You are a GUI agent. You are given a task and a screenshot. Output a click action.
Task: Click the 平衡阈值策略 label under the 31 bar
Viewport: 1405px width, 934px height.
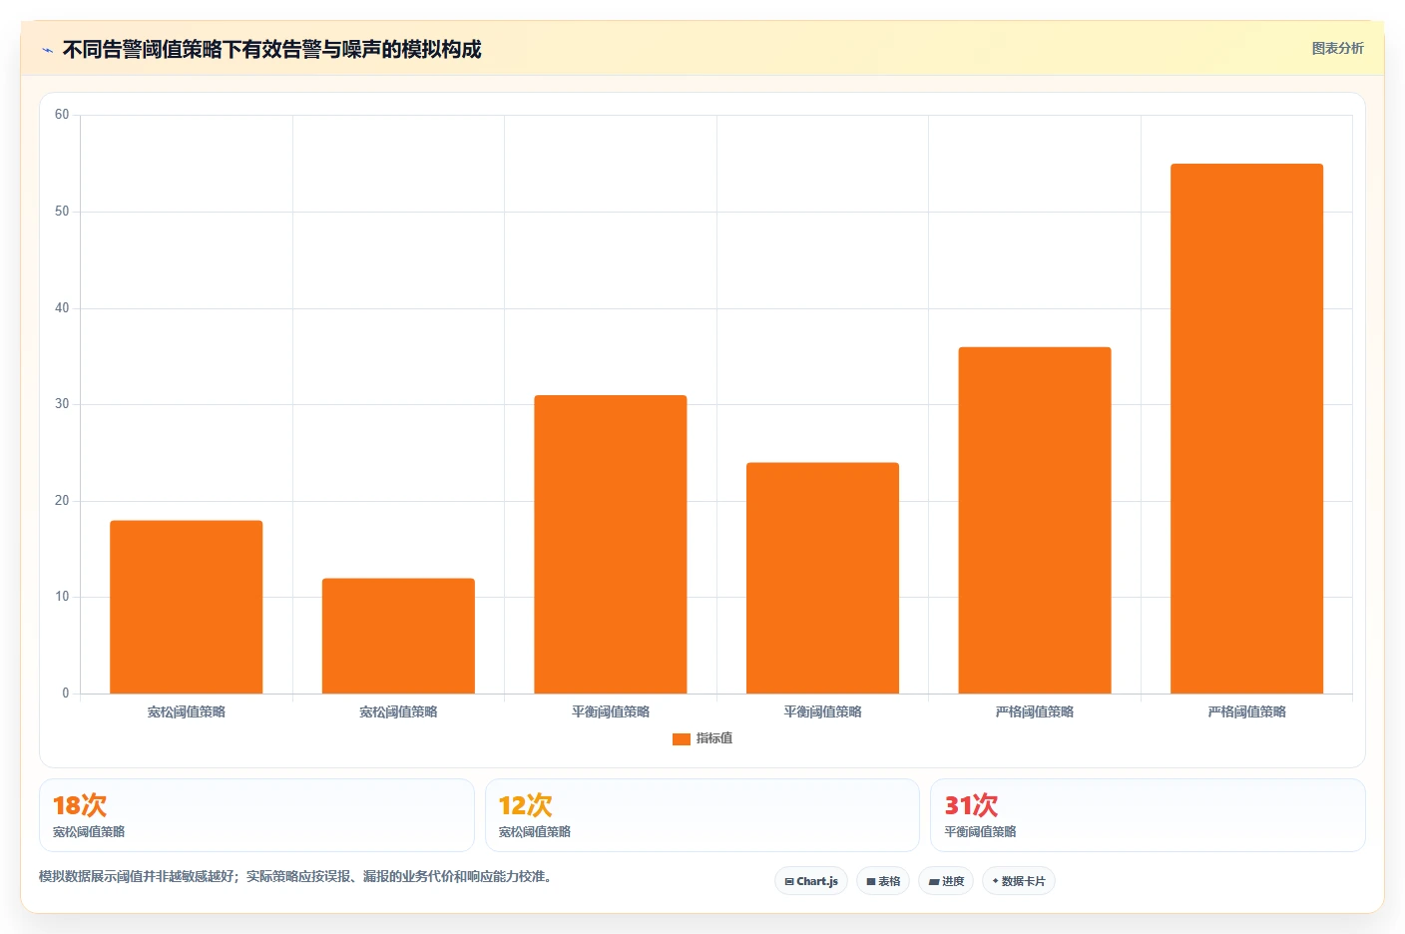point(611,711)
